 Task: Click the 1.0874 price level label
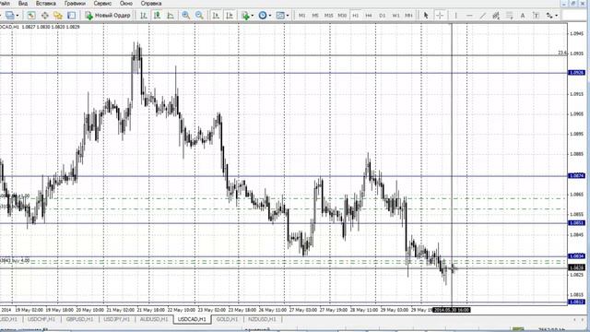point(577,176)
